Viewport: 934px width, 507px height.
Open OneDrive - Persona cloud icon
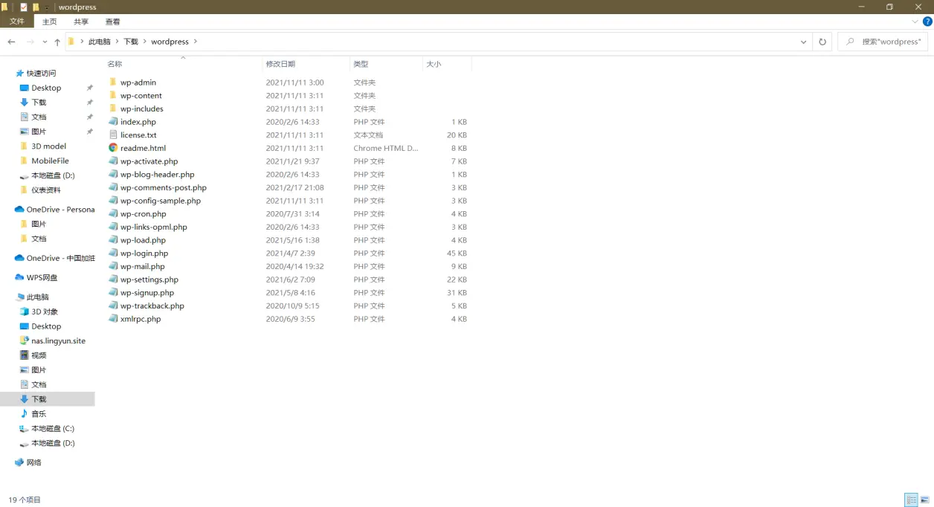click(x=19, y=210)
